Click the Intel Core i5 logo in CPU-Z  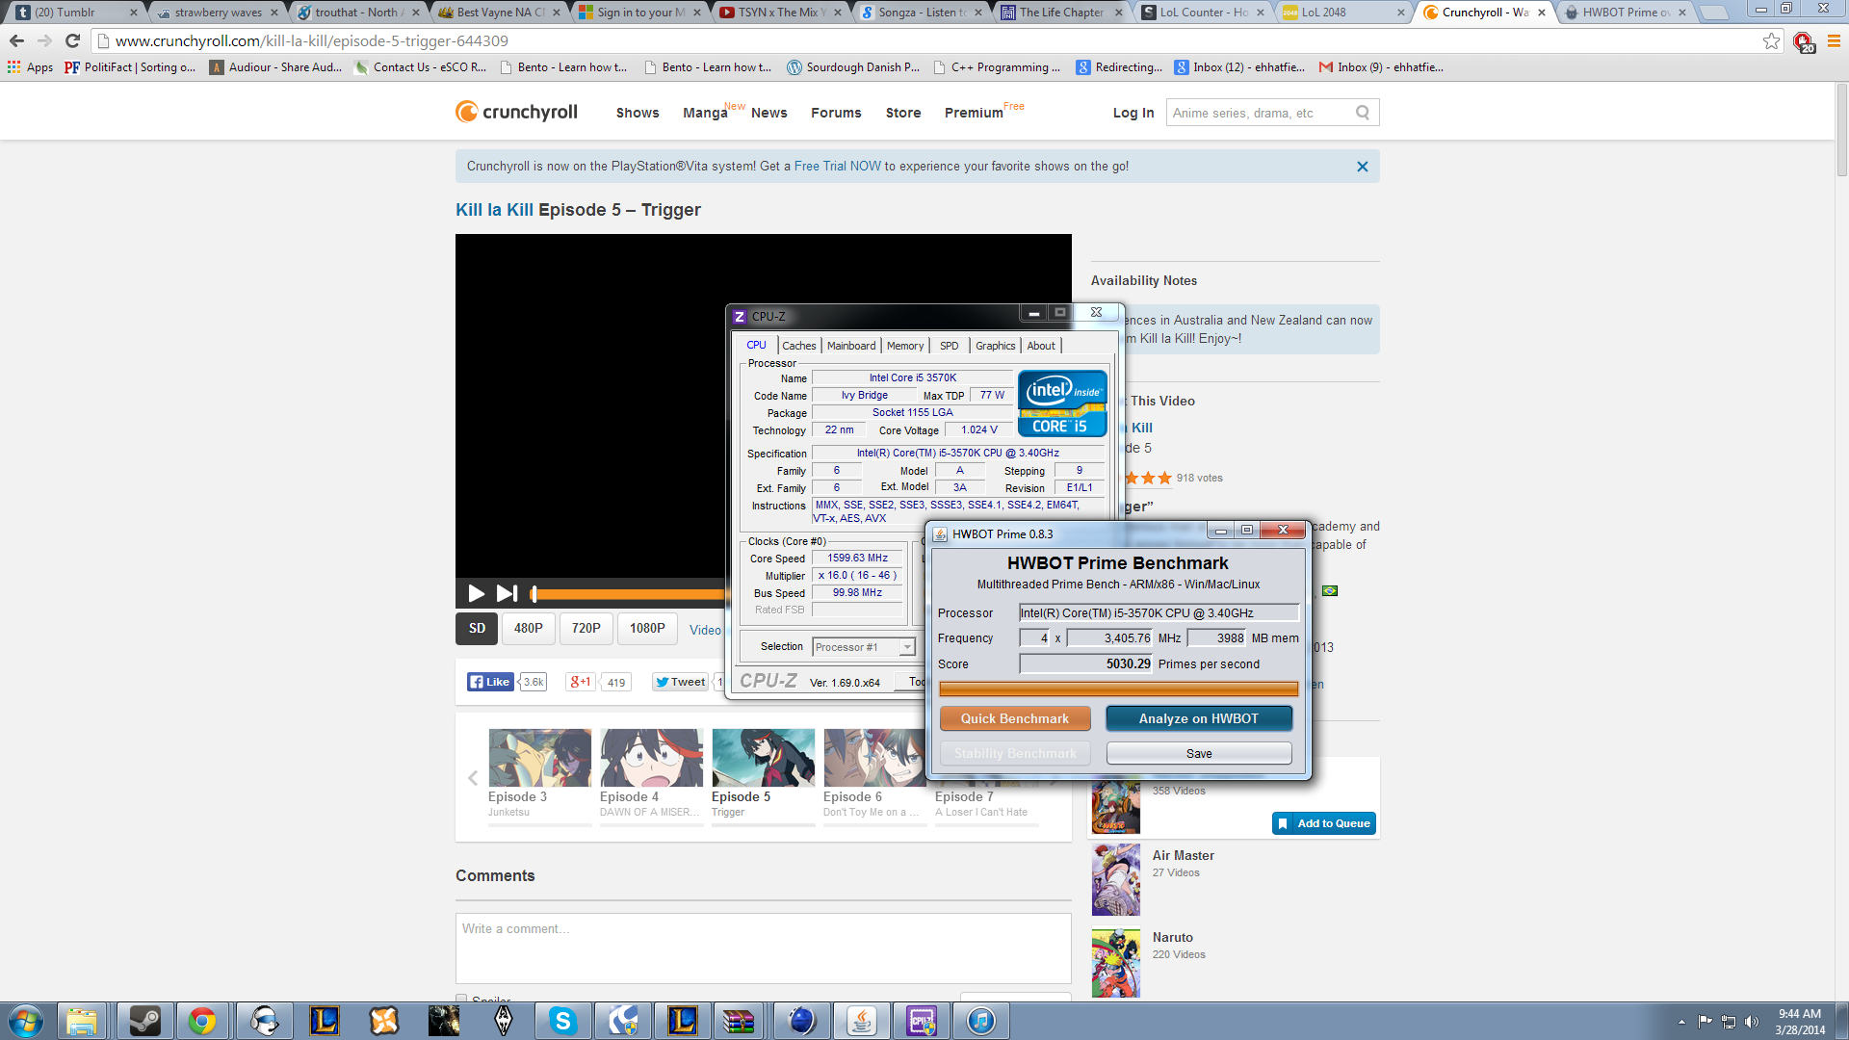(x=1062, y=403)
